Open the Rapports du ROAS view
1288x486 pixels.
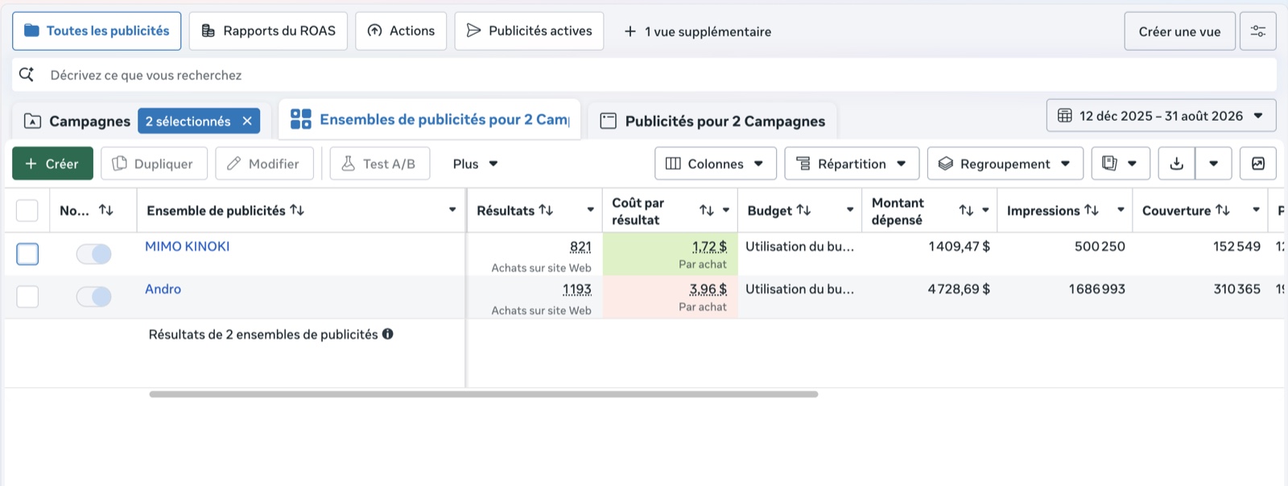(268, 31)
